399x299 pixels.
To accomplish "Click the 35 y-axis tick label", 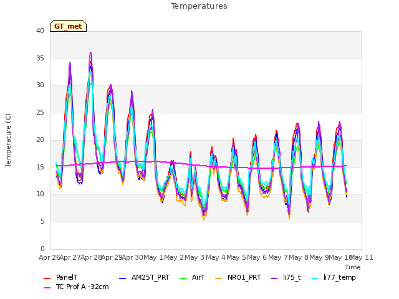I will tap(40, 58).
